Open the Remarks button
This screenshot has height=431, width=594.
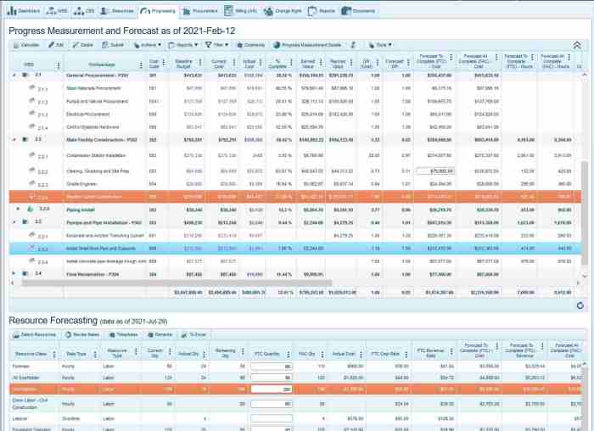click(x=160, y=335)
